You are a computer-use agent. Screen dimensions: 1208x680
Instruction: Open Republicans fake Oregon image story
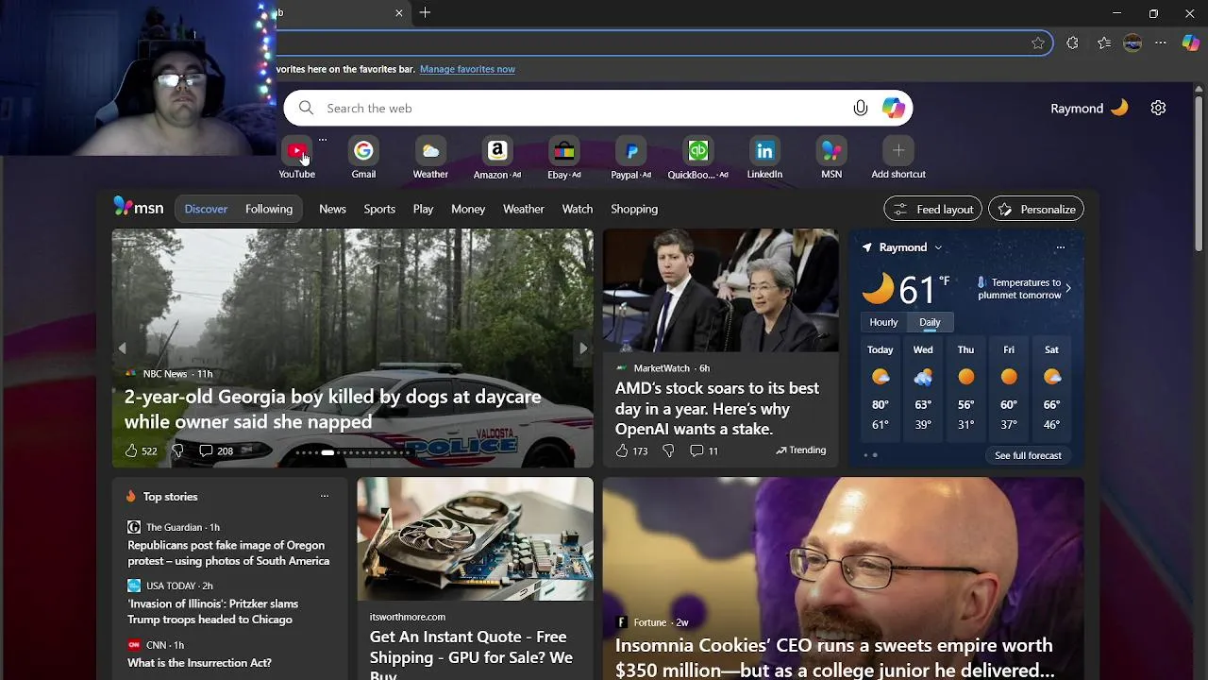228,552
